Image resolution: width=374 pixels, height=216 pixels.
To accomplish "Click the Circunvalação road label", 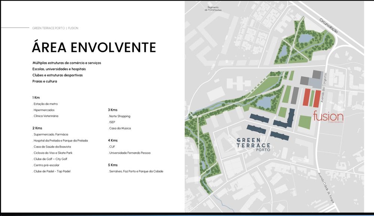I will (329, 26).
